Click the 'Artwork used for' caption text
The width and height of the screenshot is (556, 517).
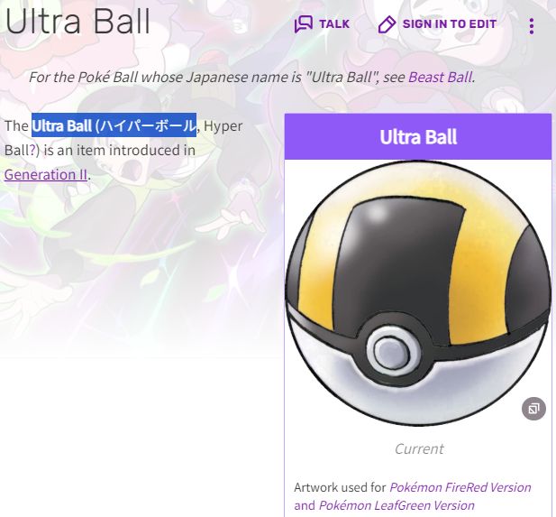340,487
